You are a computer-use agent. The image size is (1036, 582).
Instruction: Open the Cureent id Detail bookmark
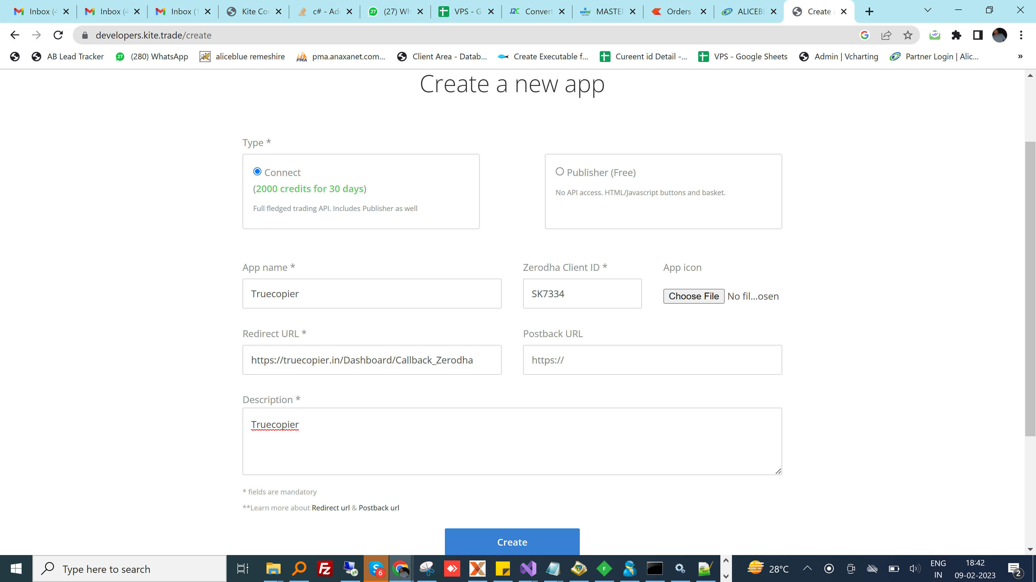click(x=643, y=57)
